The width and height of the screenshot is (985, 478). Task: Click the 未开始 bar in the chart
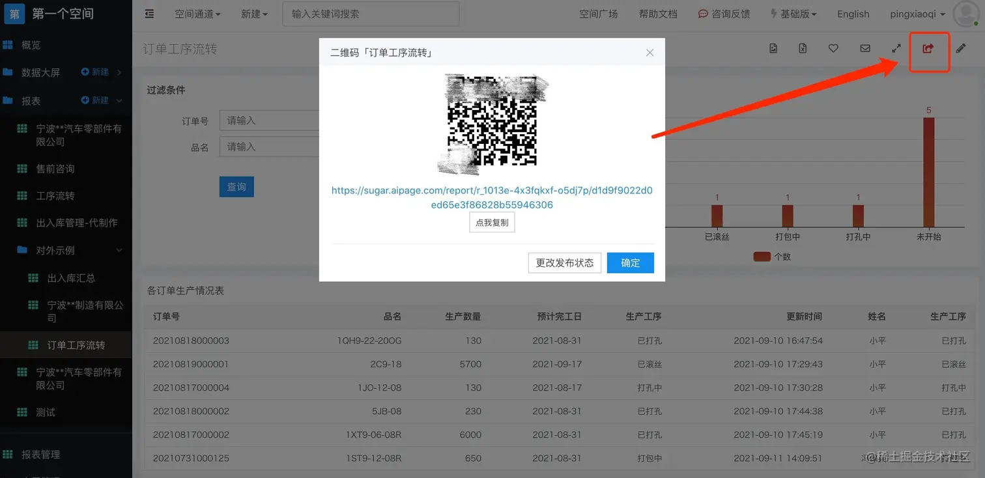tap(929, 172)
